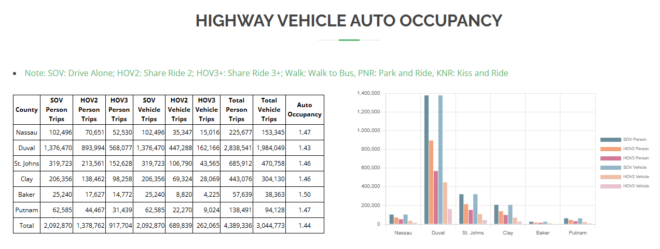This screenshot has width=660, height=249.
Task: Click the Total row HOV3 Person value 917,704
Action: click(120, 226)
